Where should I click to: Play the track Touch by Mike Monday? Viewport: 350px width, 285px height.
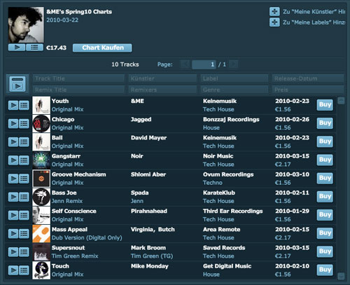click(x=13, y=270)
